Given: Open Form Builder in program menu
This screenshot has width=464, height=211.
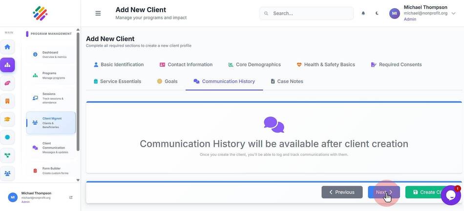Looking at the screenshot, I should (51, 171).
